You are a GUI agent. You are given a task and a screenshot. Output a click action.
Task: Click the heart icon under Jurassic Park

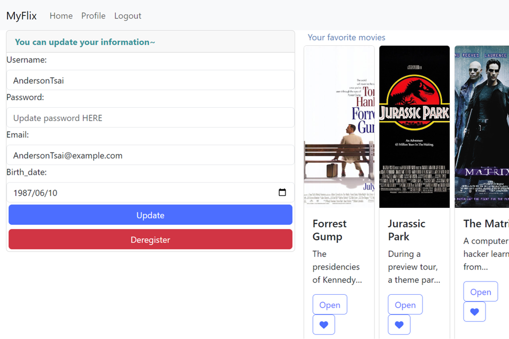399,324
